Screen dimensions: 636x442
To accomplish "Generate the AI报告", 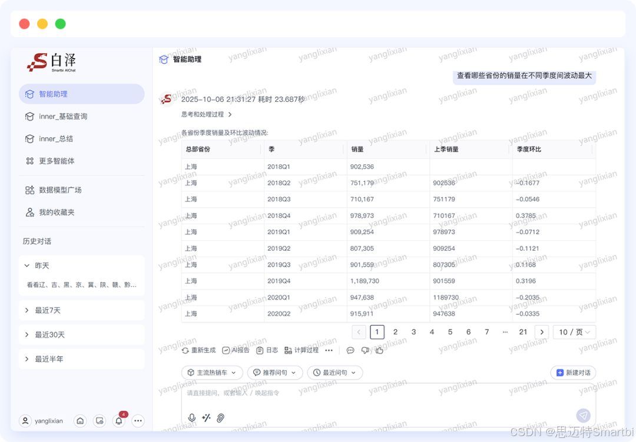I will pos(236,350).
